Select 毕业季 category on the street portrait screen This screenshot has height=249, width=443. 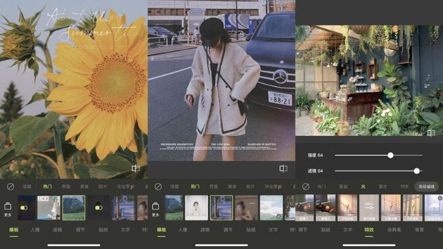(273, 186)
